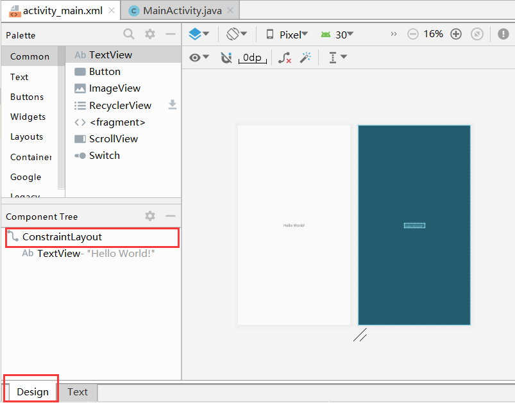Click the white design preview

pos(294,225)
